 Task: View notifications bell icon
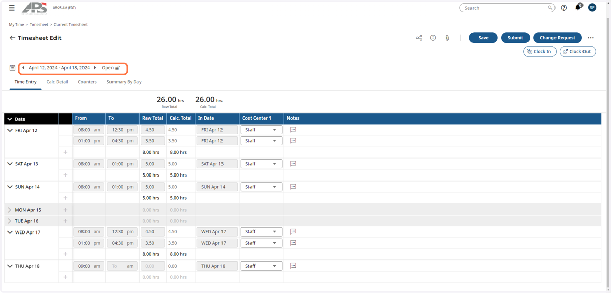pos(578,8)
